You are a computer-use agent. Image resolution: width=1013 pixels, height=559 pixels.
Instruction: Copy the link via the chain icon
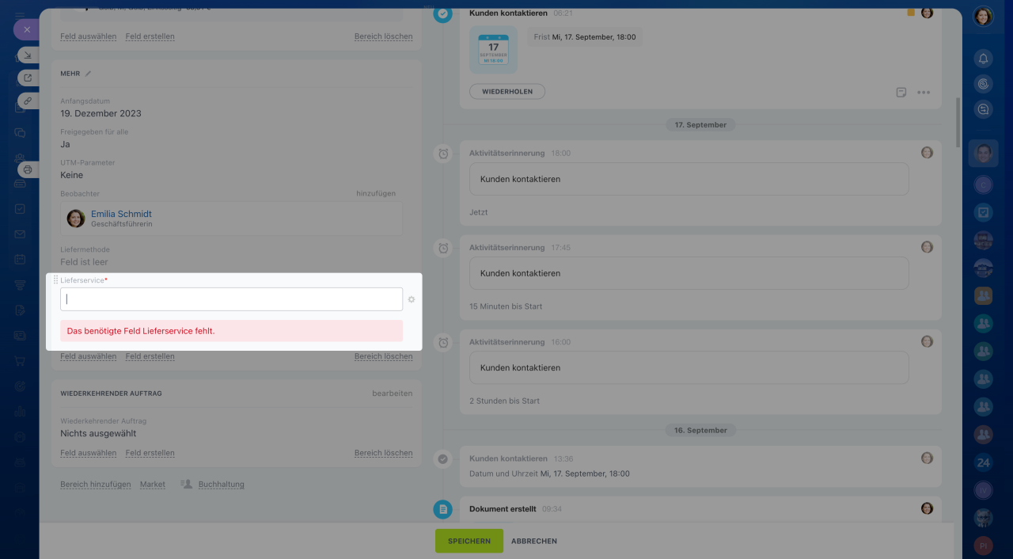pyautogui.click(x=28, y=101)
